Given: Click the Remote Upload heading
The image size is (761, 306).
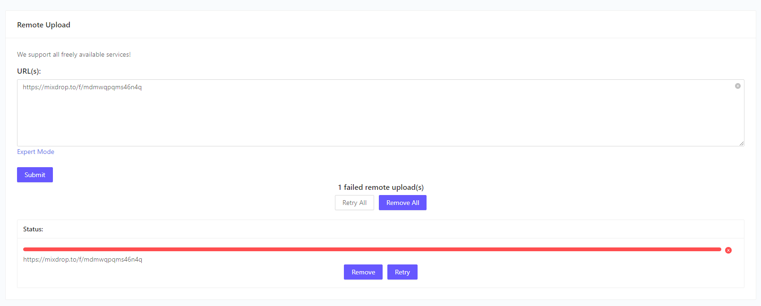Looking at the screenshot, I should click(43, 25).
